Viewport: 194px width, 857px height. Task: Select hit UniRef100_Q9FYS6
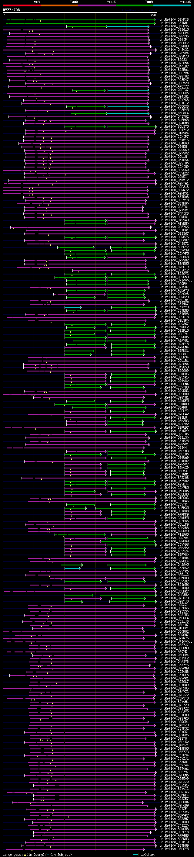(174, 227)
